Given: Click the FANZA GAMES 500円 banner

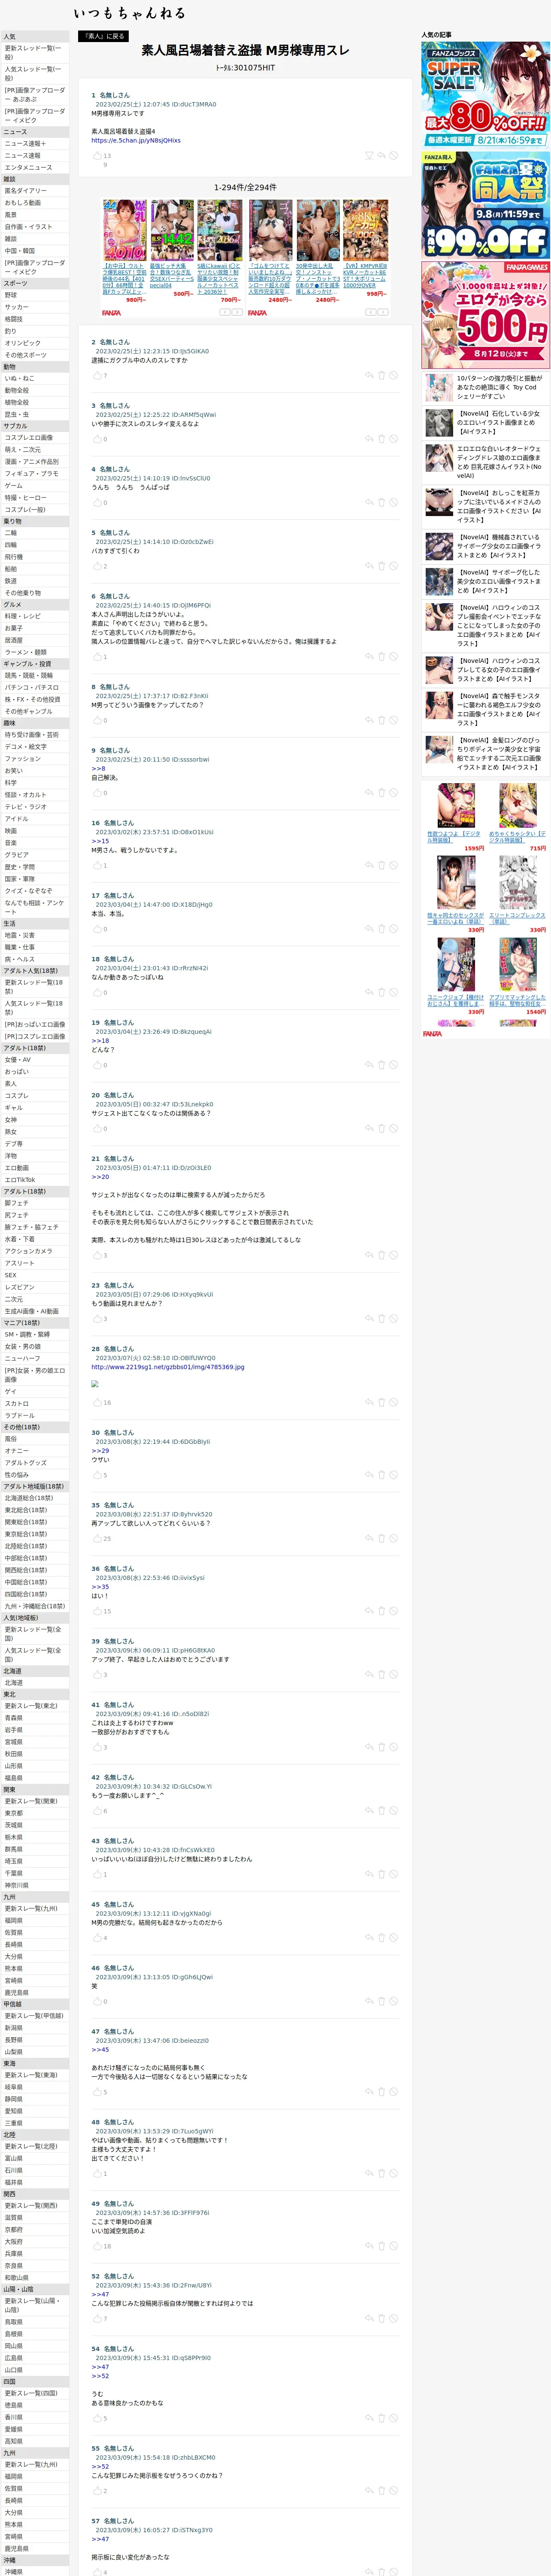Looking at the screenshot, I should (485, 315).
